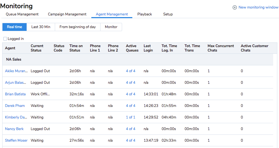Select the Agent Management tab

point(112,14)
